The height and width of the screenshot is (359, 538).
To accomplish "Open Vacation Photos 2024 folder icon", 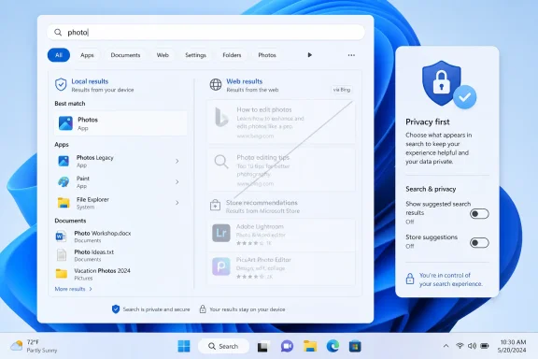I will (x=62, y=274).
